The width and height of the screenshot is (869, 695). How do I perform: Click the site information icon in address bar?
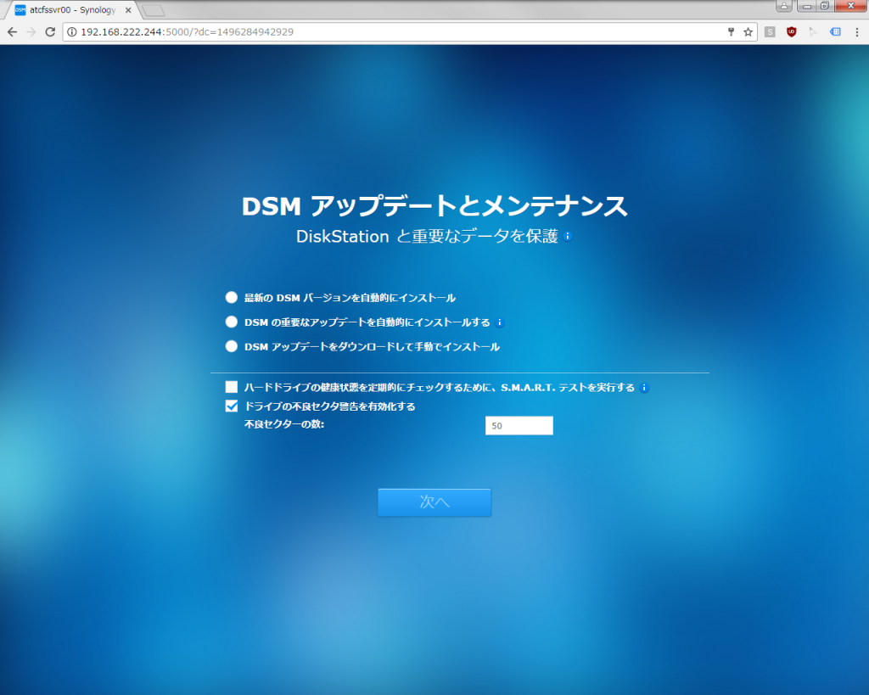tap(71, 32)
